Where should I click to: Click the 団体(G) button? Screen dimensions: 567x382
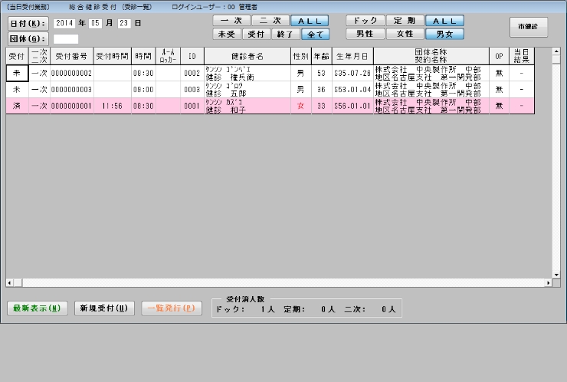(x=28, y=39)
